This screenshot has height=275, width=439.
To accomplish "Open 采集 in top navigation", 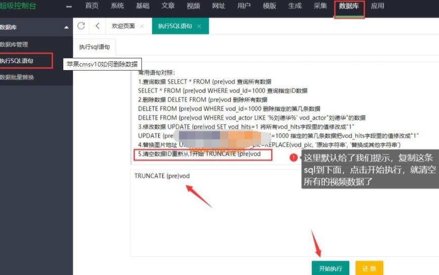I will coord(320,6).
